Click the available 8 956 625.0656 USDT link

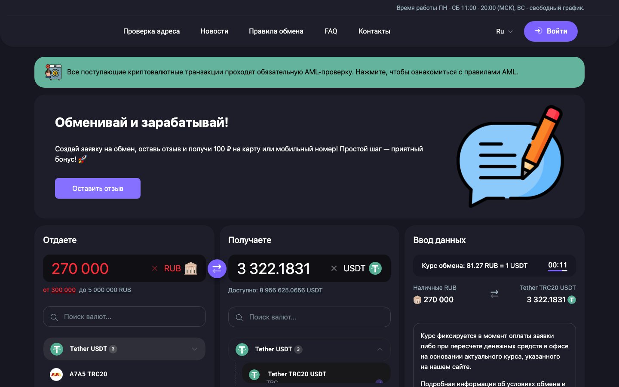291,290
